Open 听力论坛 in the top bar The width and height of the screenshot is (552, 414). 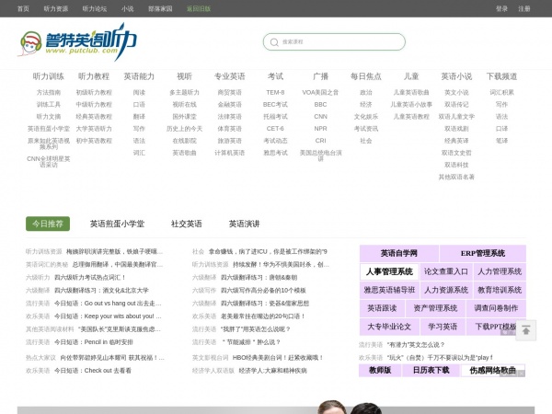click(x=95, y=8)
